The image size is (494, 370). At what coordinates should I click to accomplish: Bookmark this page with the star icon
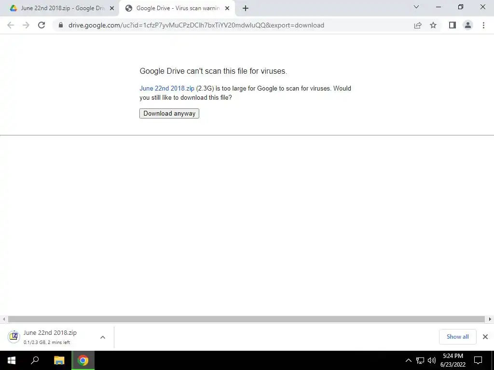433,25
